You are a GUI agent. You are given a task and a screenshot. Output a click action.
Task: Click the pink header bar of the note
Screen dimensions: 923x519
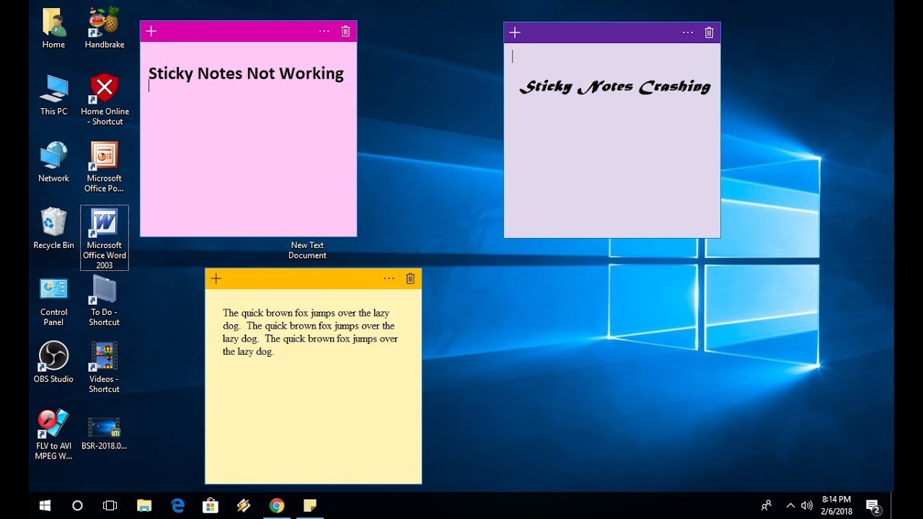238,31
